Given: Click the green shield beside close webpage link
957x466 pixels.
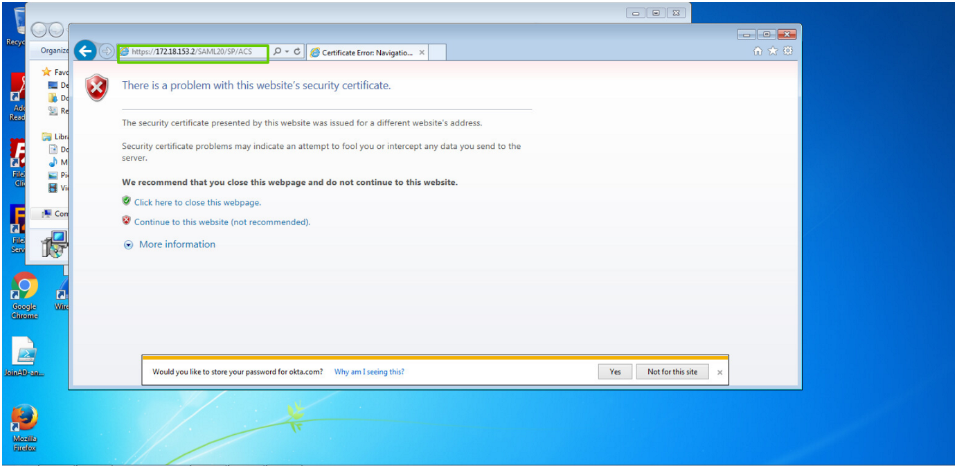Looking at the screenshot, I should click(126, 201).
